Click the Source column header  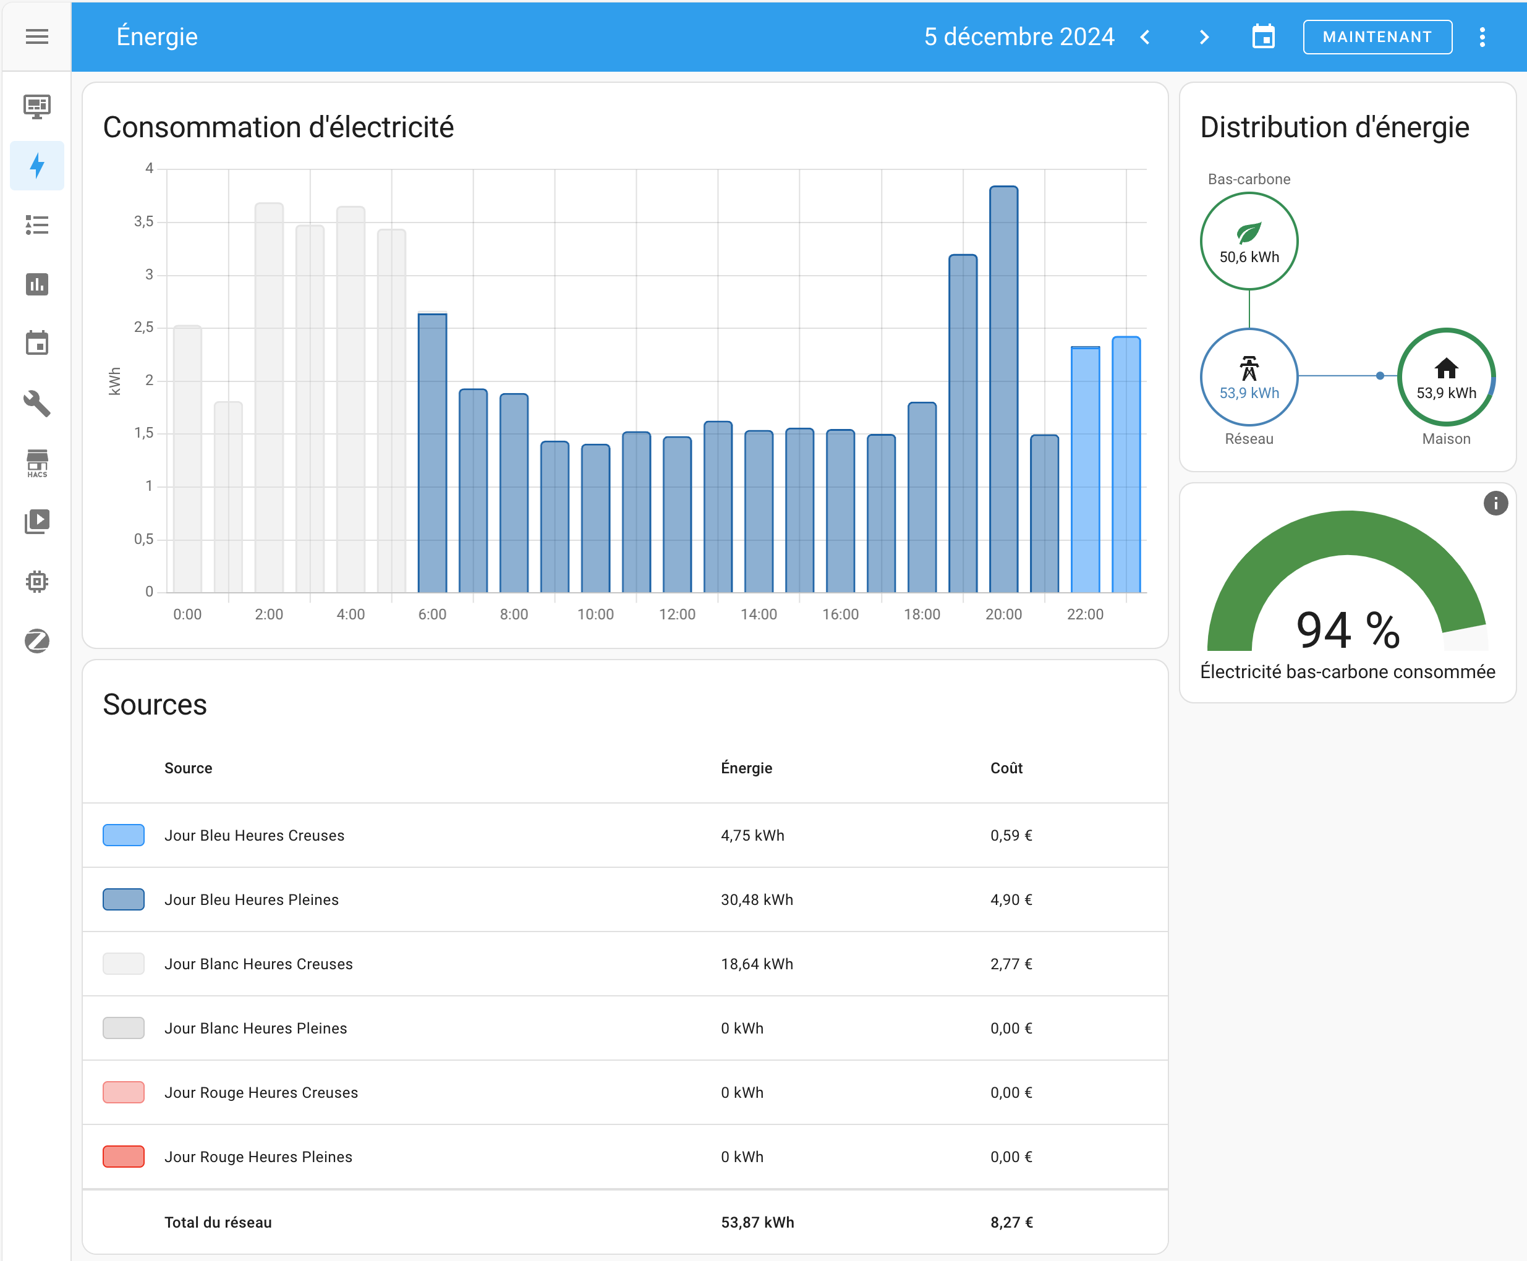[188, 768]
